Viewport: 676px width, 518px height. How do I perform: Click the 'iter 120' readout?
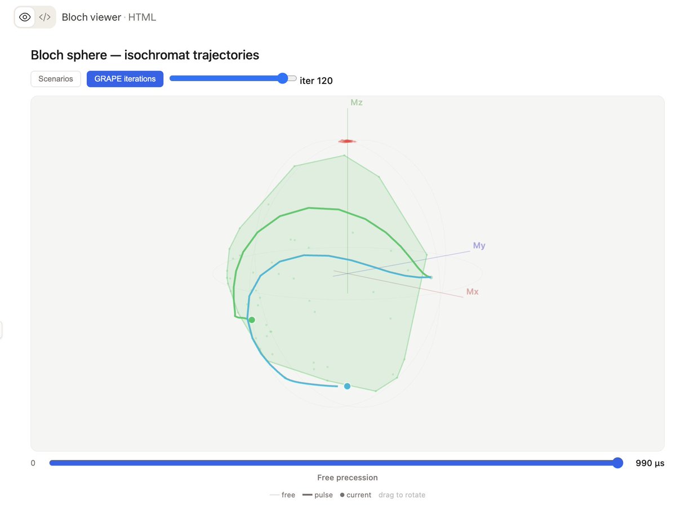tap(316, 81)
